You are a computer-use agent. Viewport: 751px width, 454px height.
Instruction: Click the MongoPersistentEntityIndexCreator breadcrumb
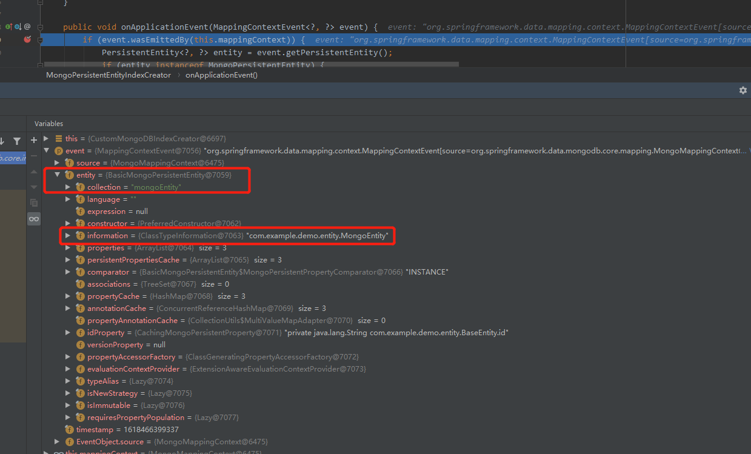pos(109,75)
